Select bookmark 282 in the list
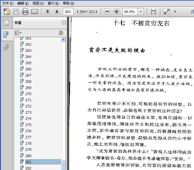The width and height of the screenshot is (194, 170). point(28,168)
